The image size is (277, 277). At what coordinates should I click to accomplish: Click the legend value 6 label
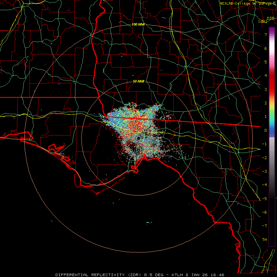266,49
